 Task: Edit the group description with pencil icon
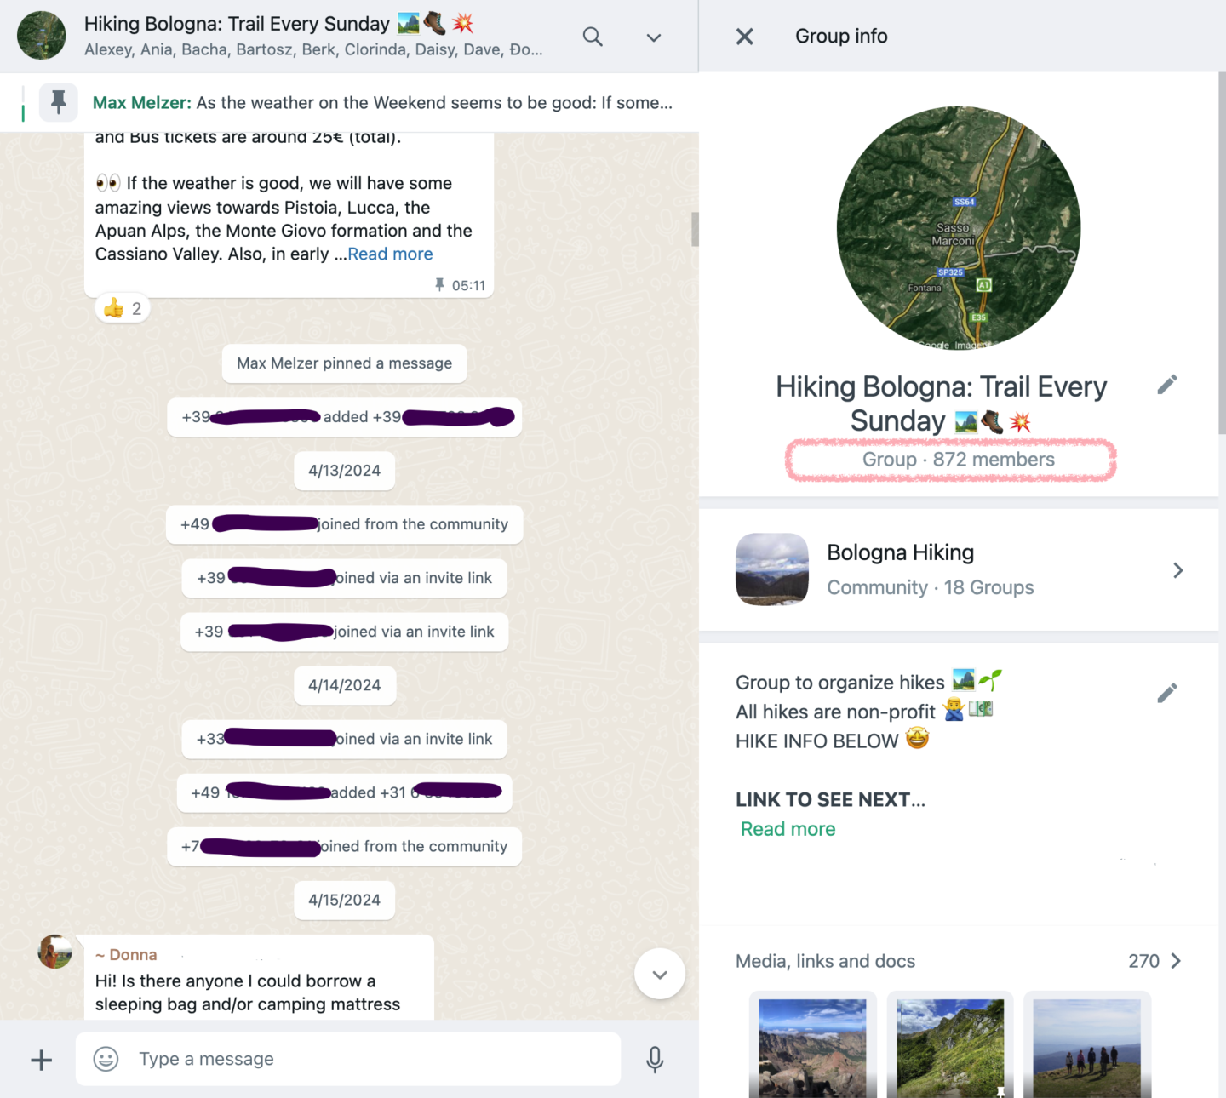(1167, 693)
